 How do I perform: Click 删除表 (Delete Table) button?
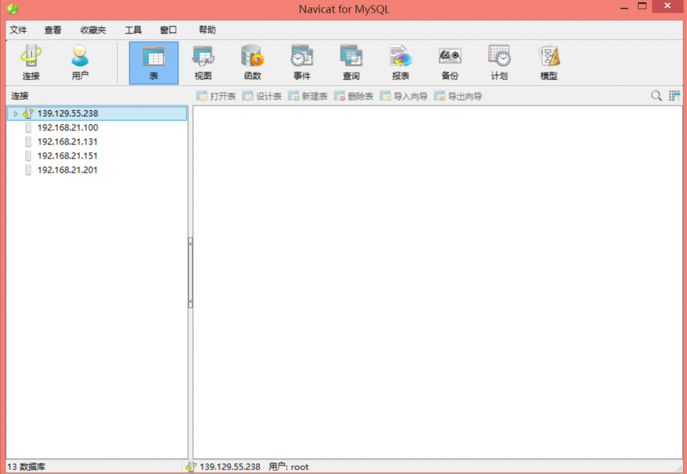(x=354, y=96)
